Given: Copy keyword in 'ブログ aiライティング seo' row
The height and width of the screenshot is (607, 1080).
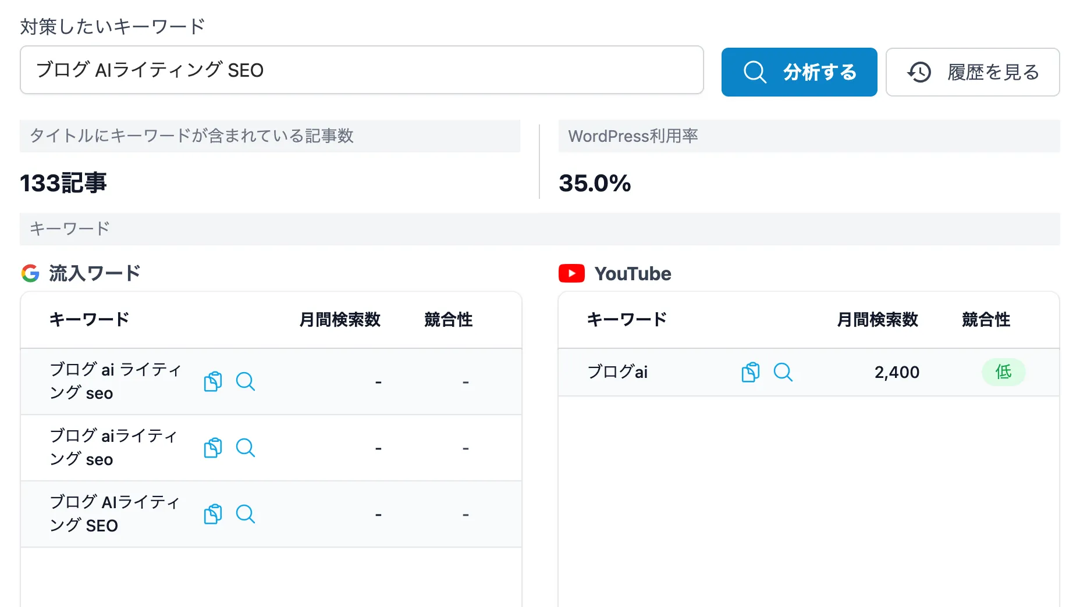Looking at the screenshot, I should (212, 448).
